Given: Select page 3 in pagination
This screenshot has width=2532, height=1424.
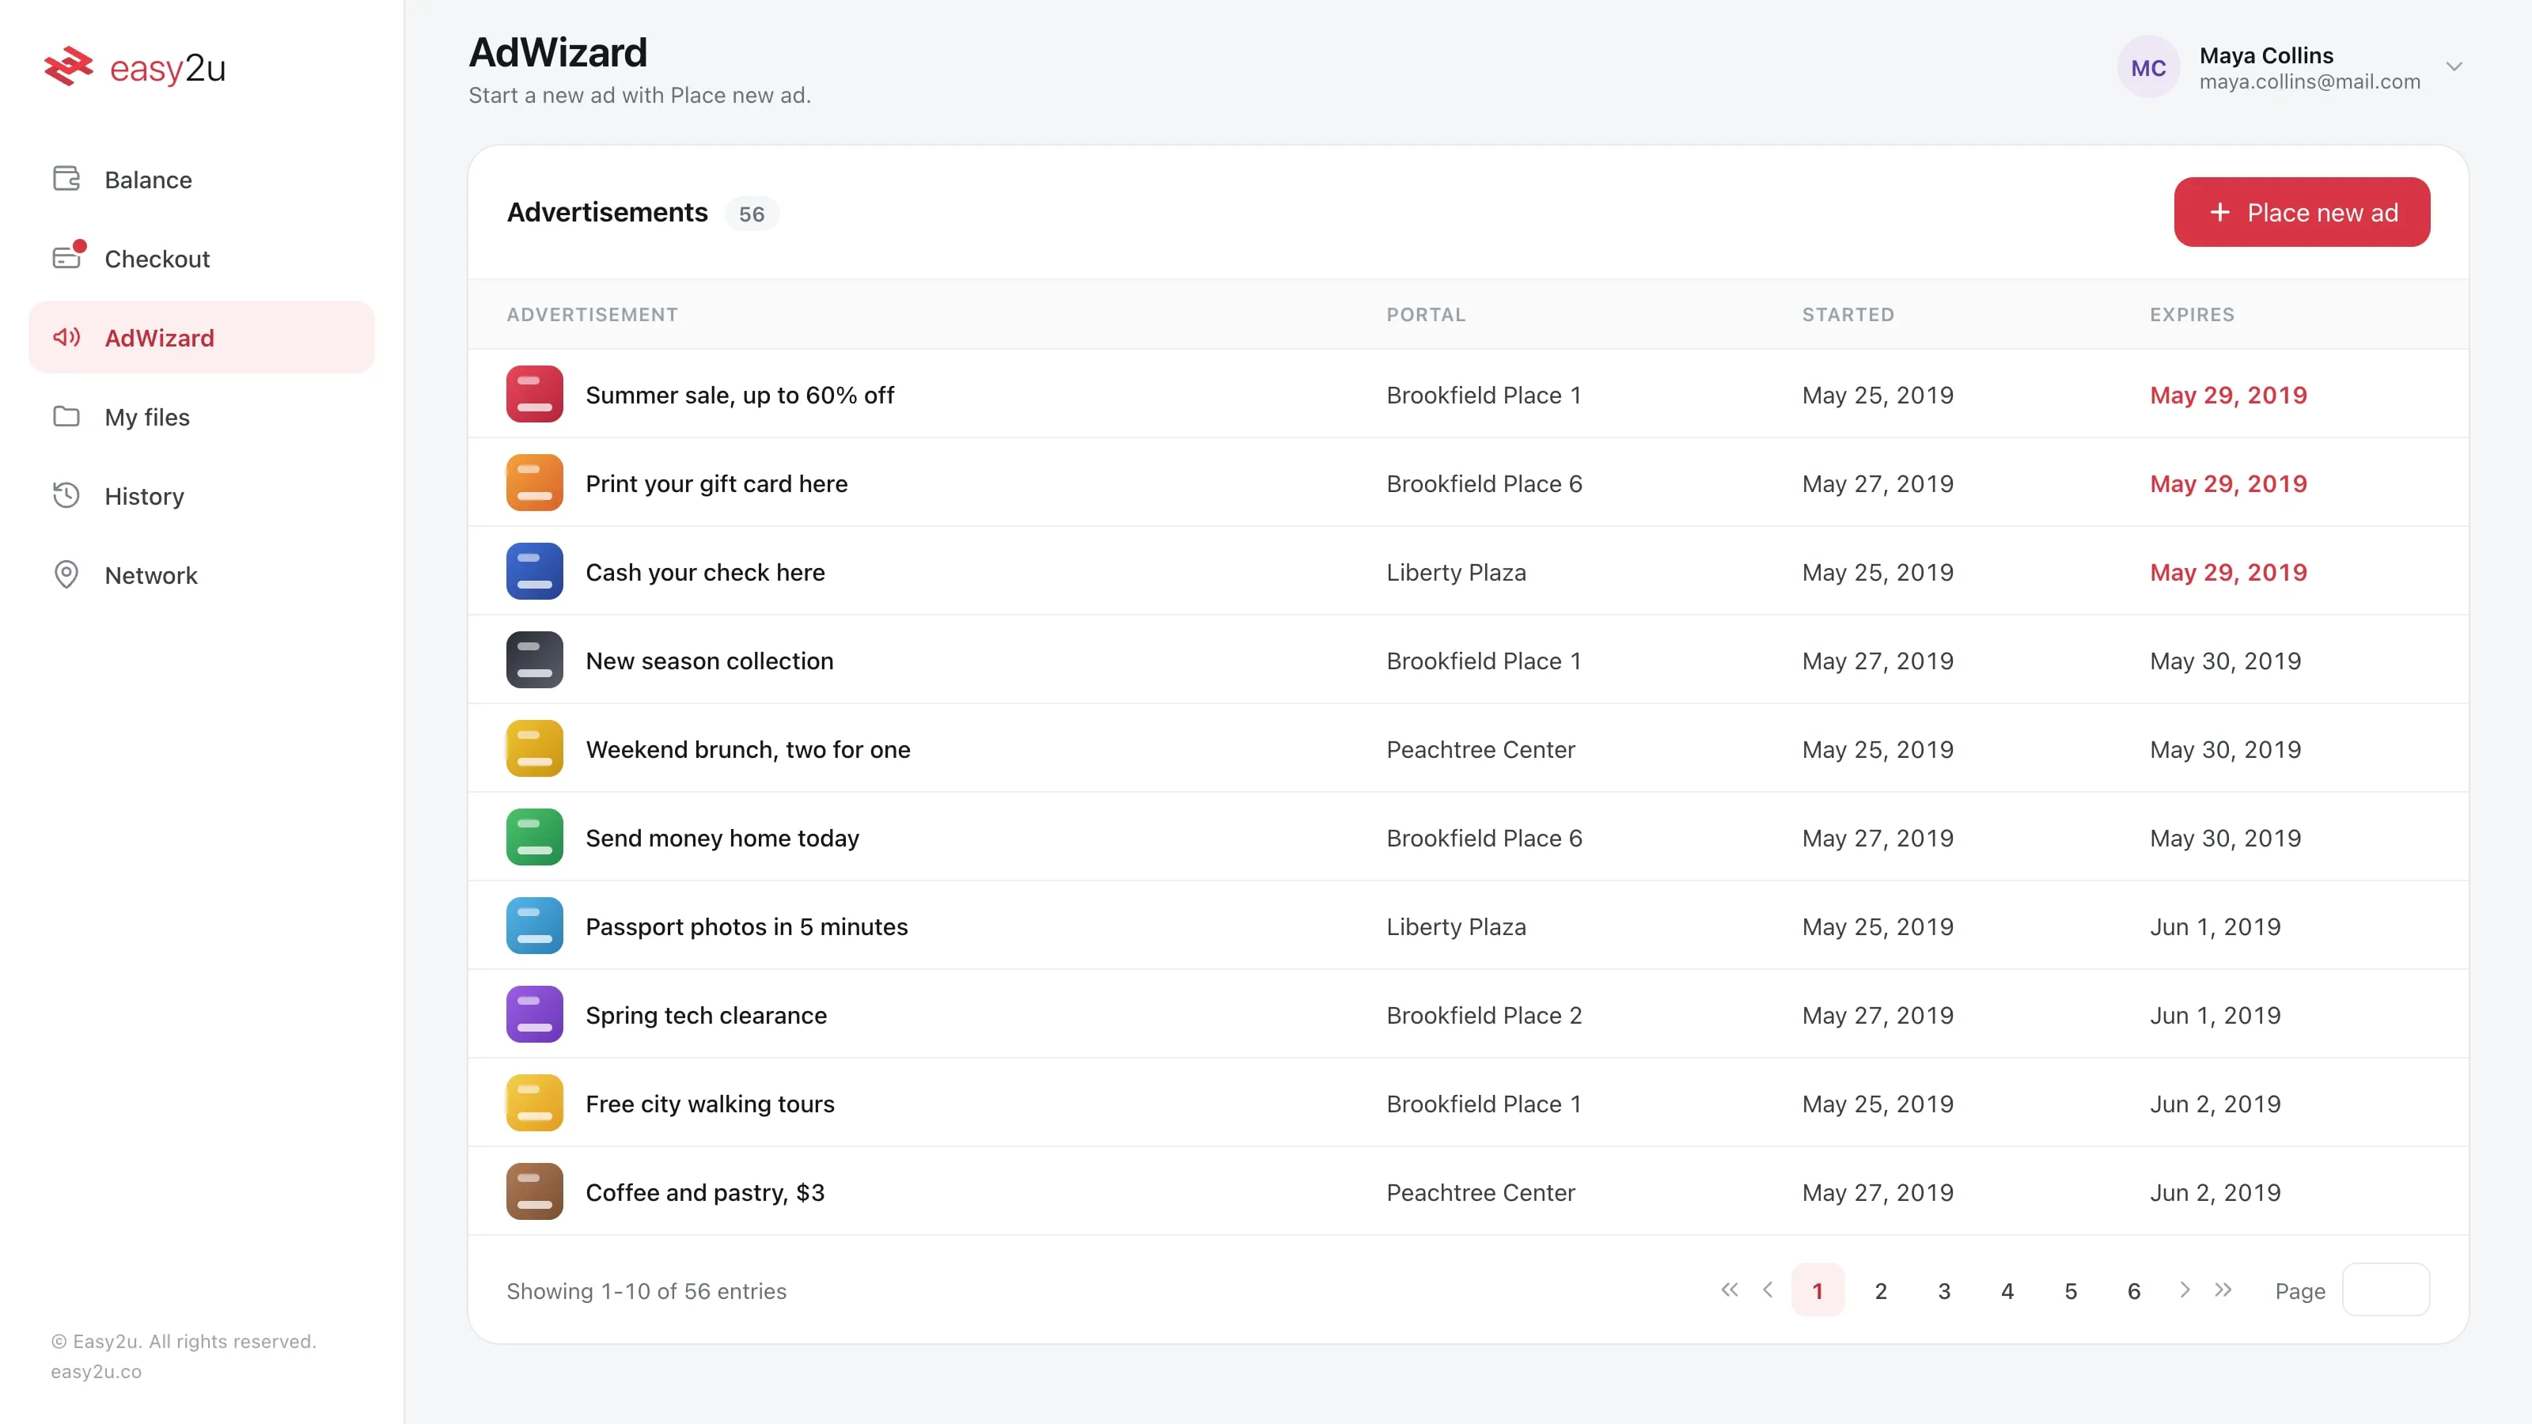Looking at the screenshot, I should (x=1944, y=1290).
